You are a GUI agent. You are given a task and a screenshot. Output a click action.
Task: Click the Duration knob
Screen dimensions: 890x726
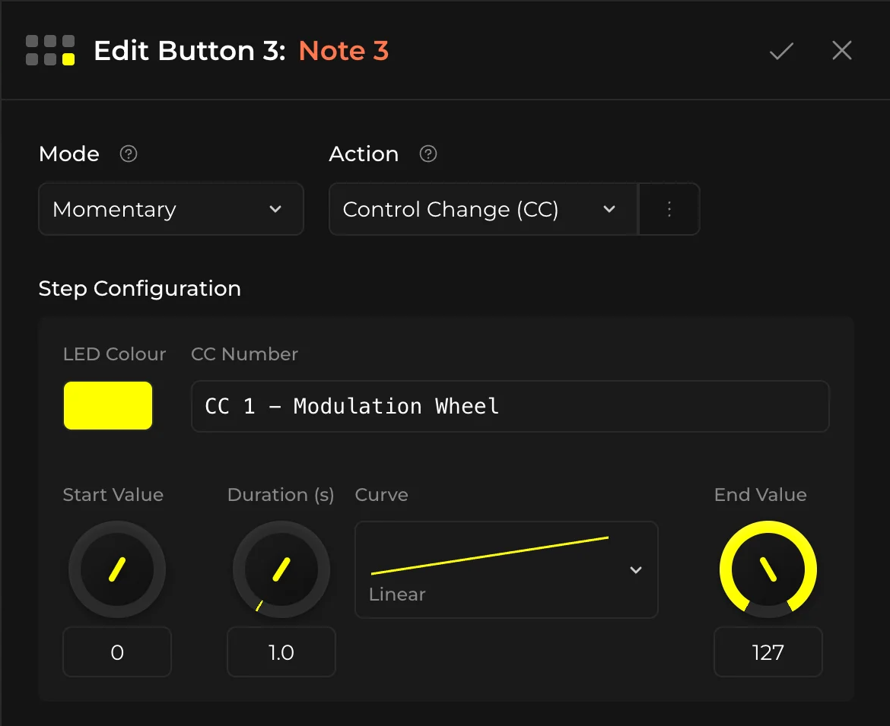281,570
